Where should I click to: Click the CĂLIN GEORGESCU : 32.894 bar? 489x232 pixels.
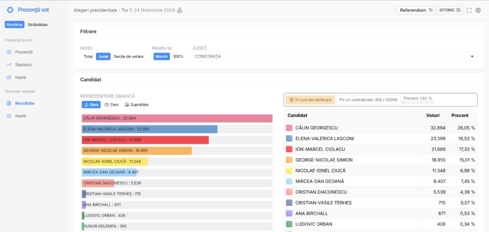(x=177, y=118)
